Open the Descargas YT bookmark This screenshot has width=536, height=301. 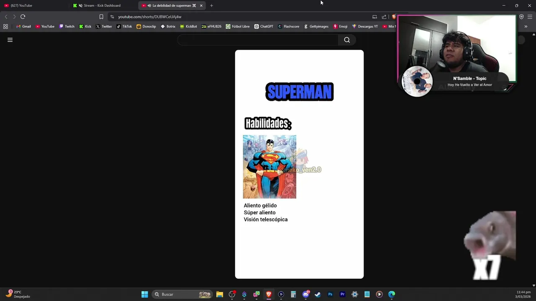365,26
